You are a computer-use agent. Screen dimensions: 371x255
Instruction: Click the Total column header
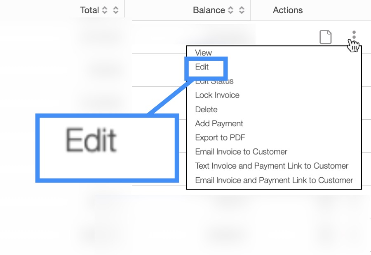point(89,10)
